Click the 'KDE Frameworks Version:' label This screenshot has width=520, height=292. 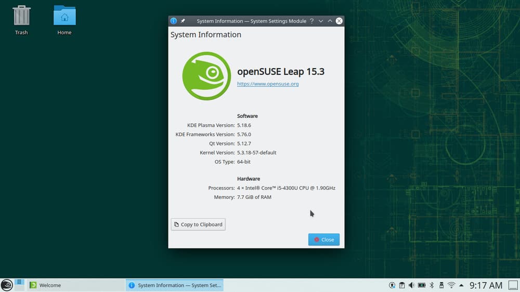(205, 134)
